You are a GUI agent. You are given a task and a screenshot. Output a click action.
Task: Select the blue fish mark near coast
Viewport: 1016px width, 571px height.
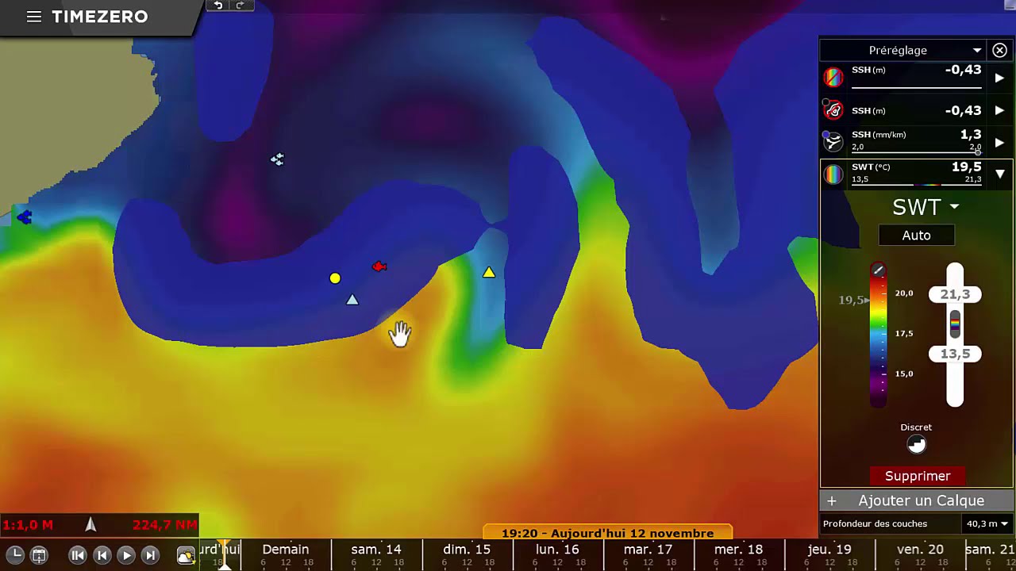tap(24, 217)
